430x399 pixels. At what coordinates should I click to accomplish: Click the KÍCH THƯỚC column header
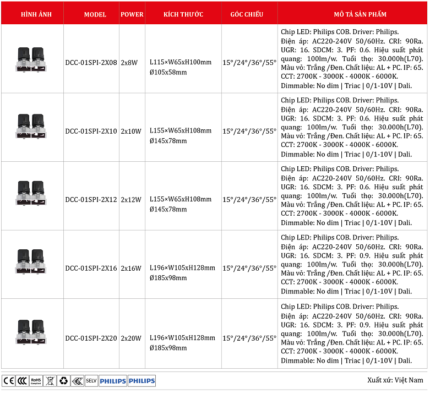click(x=183, y=14)
